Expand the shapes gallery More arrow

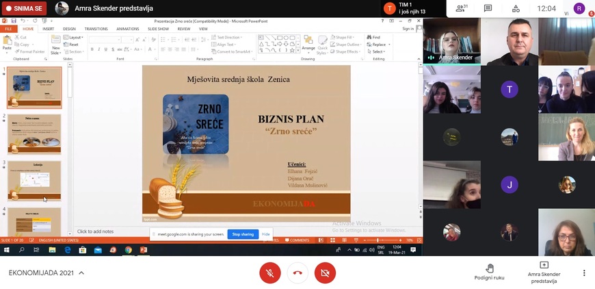click(298, 51)
